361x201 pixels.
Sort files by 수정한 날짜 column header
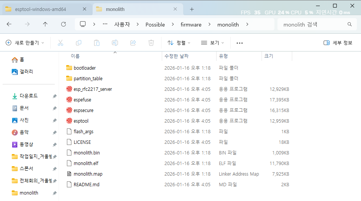tap(177, 56)
